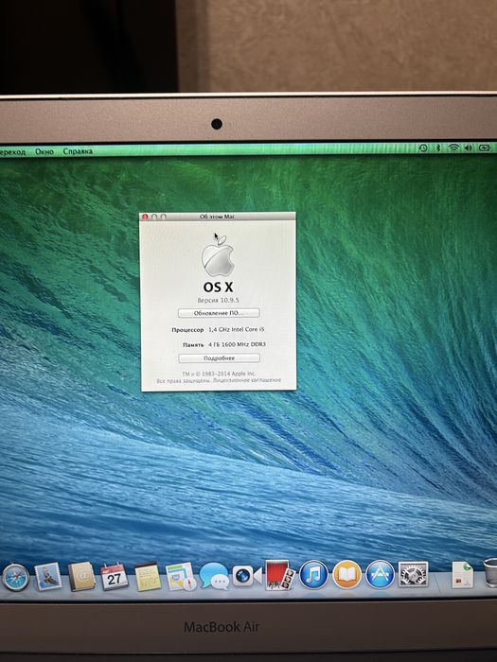Start FaceTime from the Dock

[247, 575]
